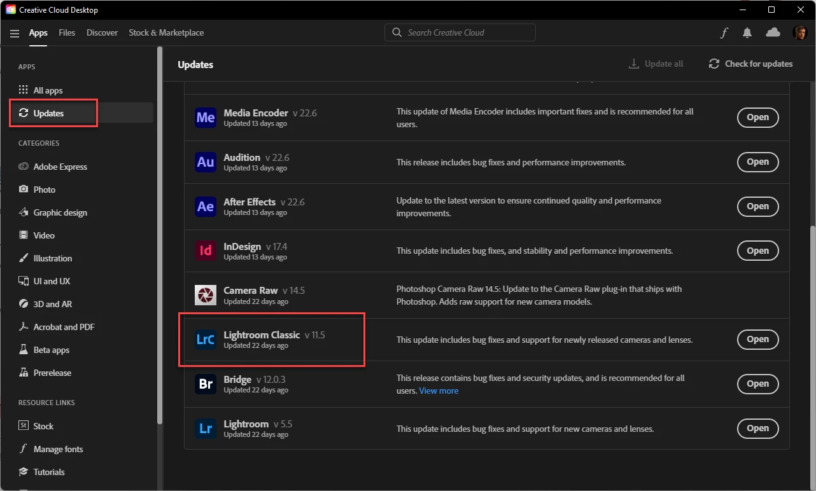Screen dimensions: 816x491
Task: Open Lightroom with its Open button
Action: point(757,429)
